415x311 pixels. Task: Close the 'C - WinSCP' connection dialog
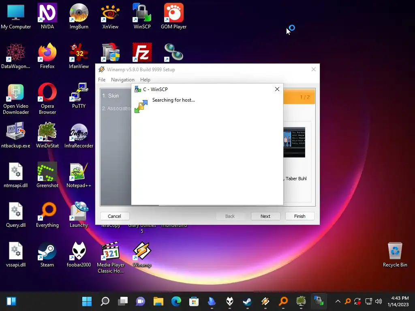277,89
